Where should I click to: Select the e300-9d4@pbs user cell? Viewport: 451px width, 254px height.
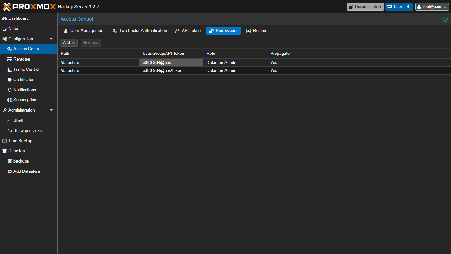coord(171,63)
